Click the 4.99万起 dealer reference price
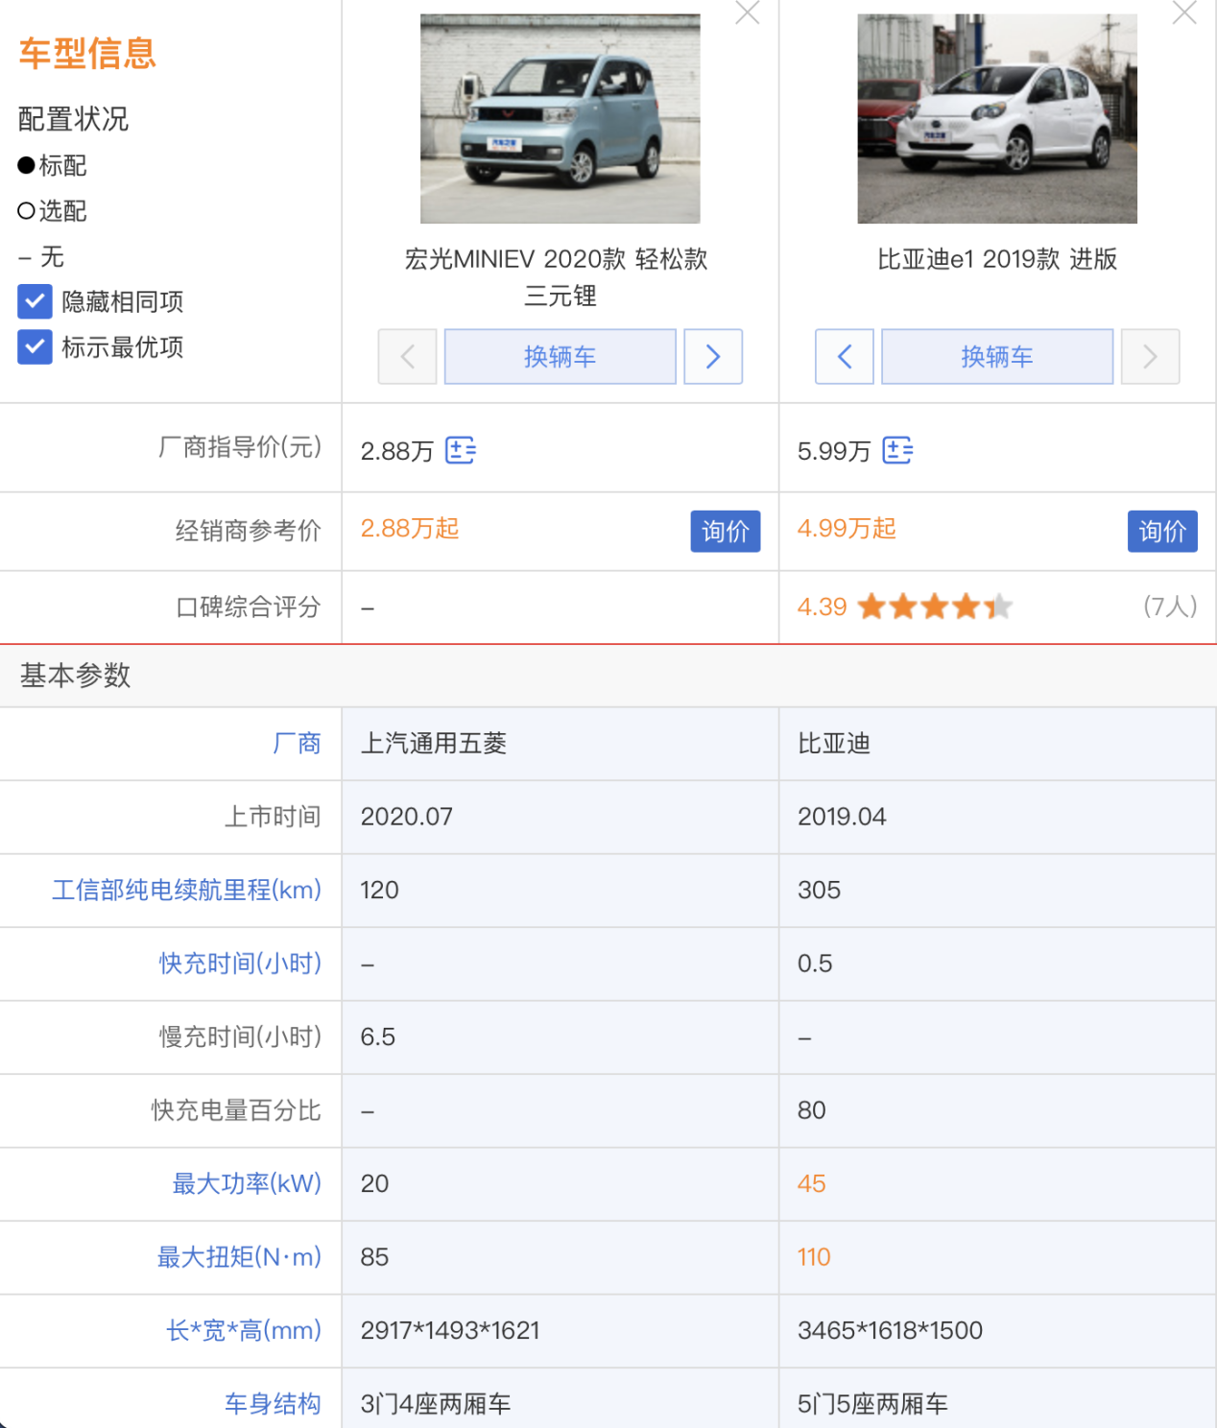 (x=847, y=529)
